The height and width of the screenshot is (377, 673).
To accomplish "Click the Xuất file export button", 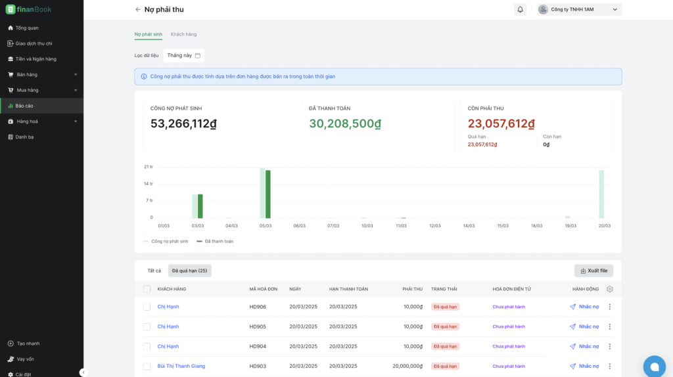I will [x=593, y=271].
